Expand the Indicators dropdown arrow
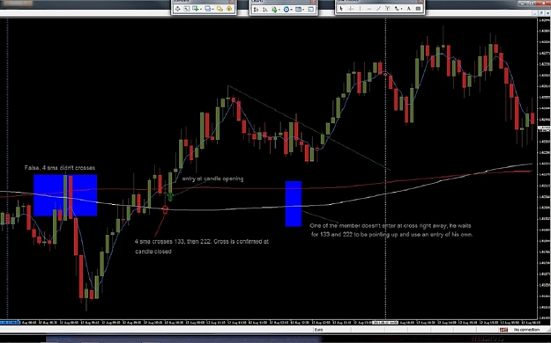 pyautogui.click(x=279, y=10)
